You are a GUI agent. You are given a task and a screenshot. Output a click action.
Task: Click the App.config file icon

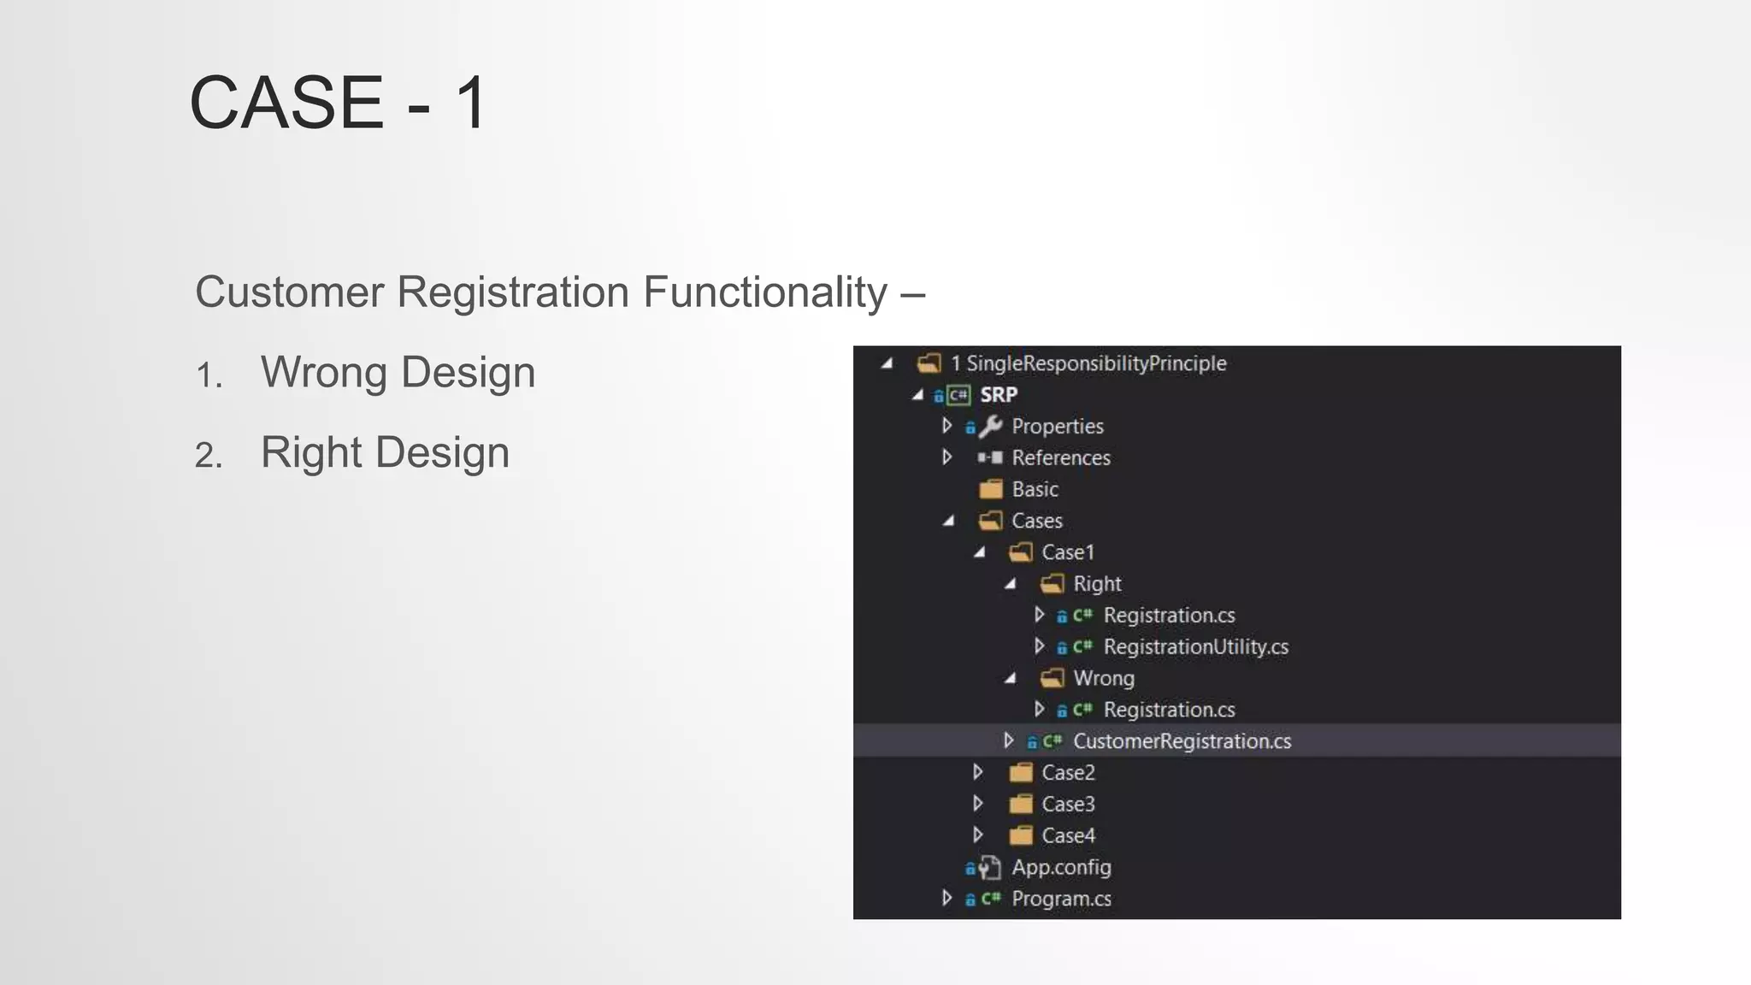[989, 868]
